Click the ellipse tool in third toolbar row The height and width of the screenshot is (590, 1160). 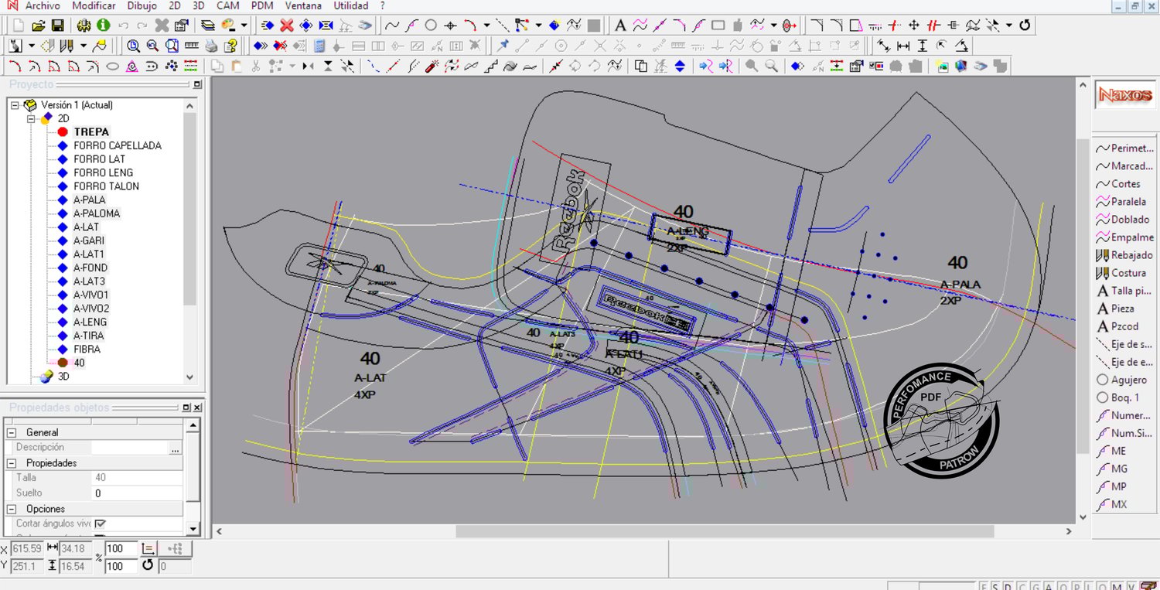click(112, 67)
